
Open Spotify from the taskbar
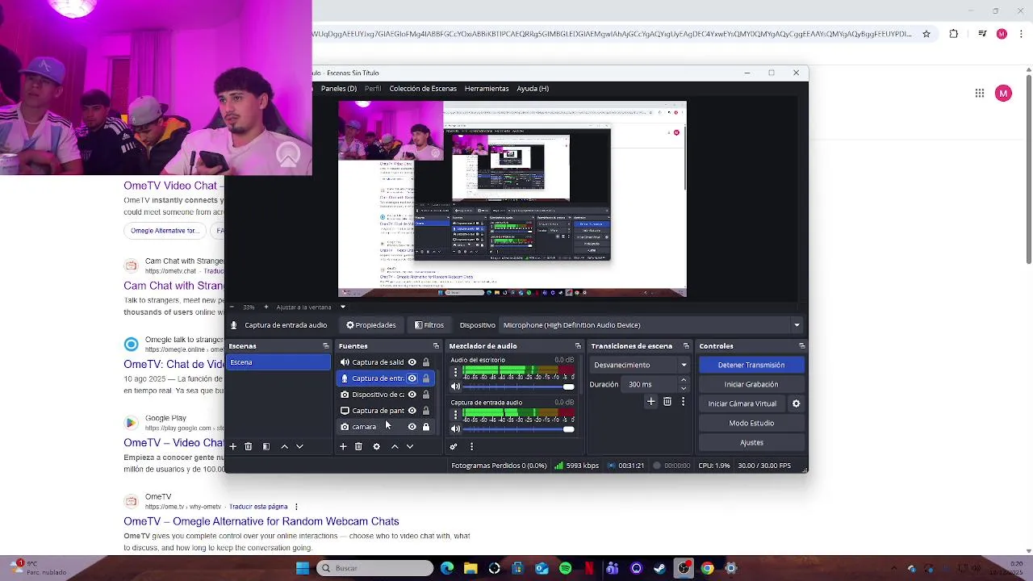click(566, 568)
